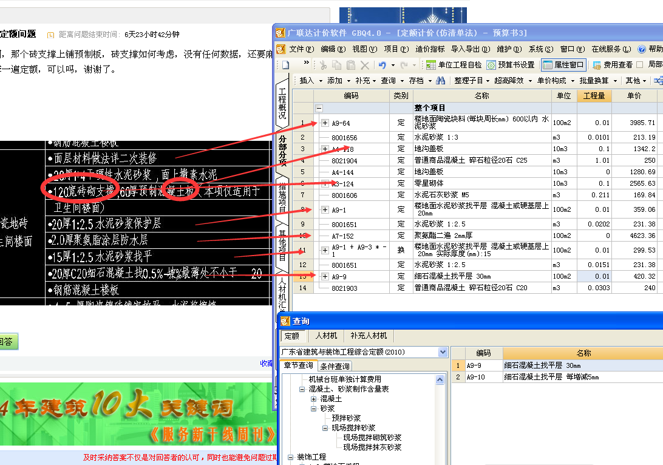Open the 项目(P) menu
663x465 pixels.
coord(396,49)
